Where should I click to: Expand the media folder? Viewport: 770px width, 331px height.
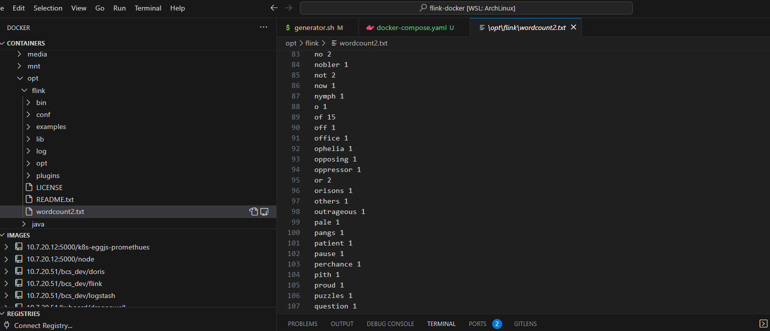[20, 54]
